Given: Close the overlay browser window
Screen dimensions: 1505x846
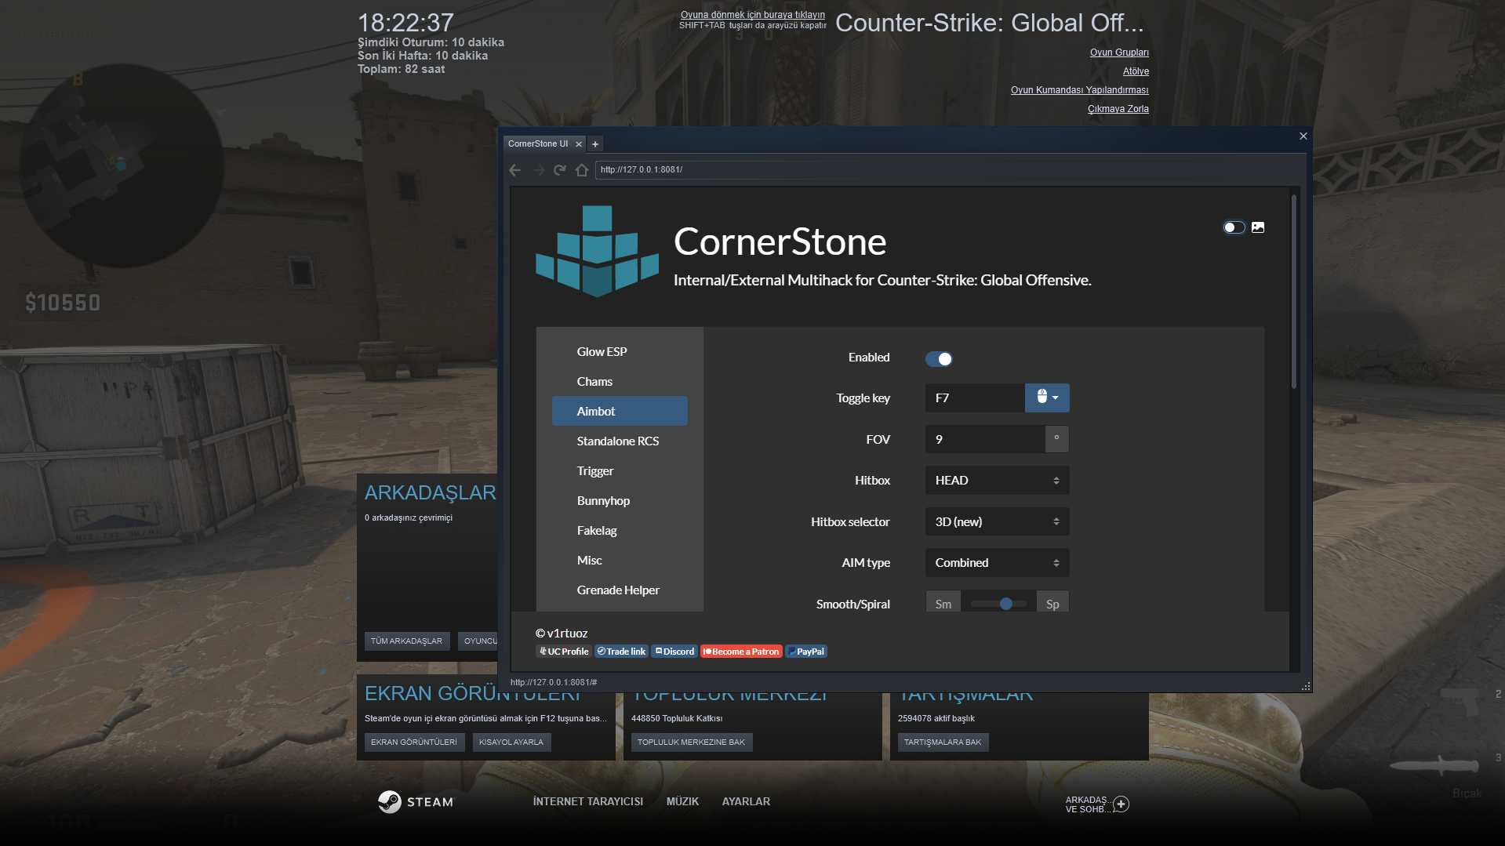Looking at the screenshot, I should (1303, 136).
